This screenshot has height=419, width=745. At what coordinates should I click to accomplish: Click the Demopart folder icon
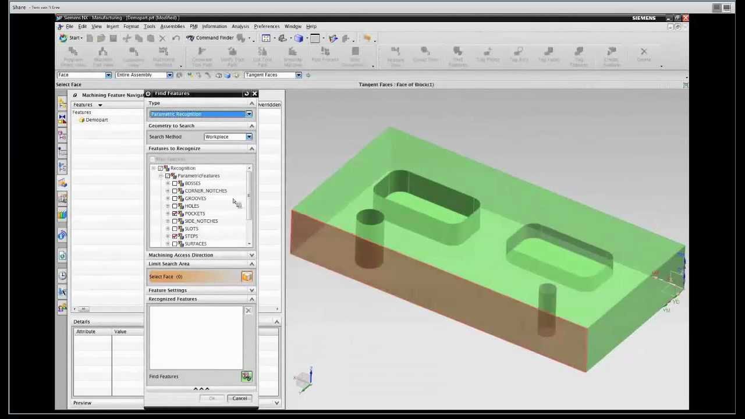tap(81, 120)
